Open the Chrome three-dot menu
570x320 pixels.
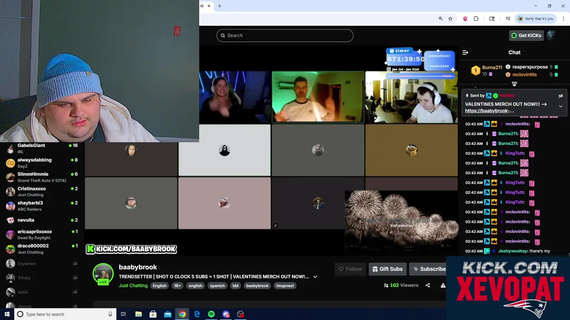pyautogui.click(x=563, y=19)
